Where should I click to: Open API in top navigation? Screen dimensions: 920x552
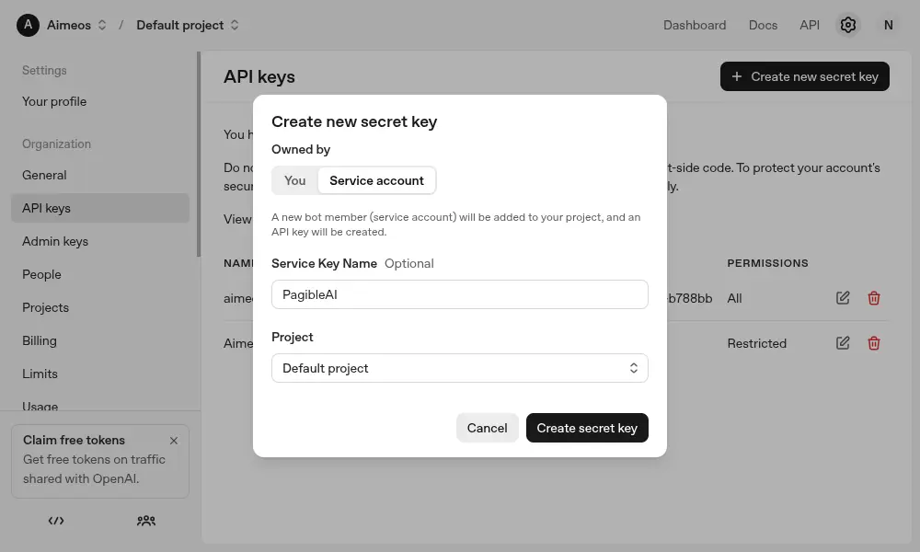coord(809,25)
